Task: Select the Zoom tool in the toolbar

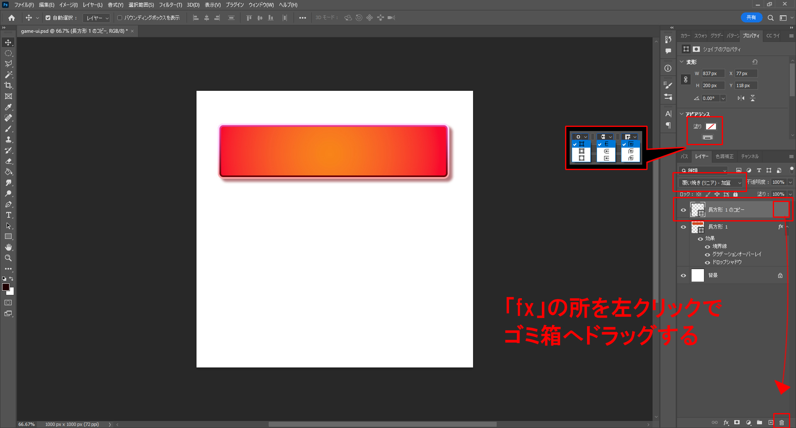Action: pos(8,258)
